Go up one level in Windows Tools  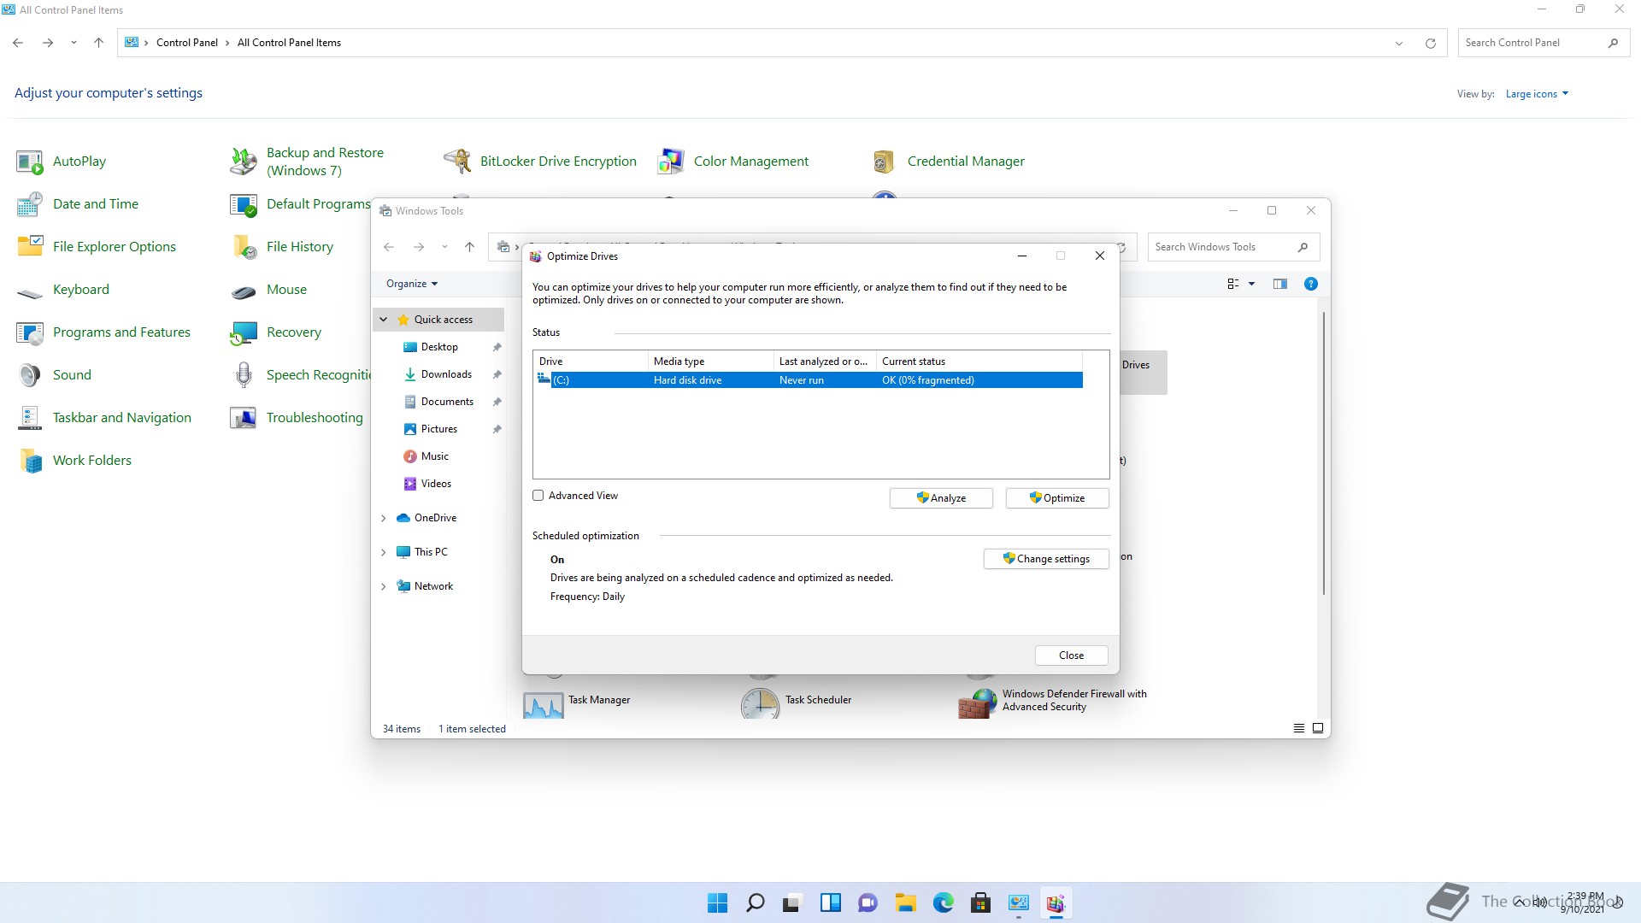coord(469,247)
